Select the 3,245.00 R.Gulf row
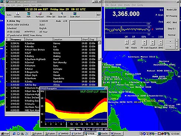 pyautogui.click(x=52, y=53)
